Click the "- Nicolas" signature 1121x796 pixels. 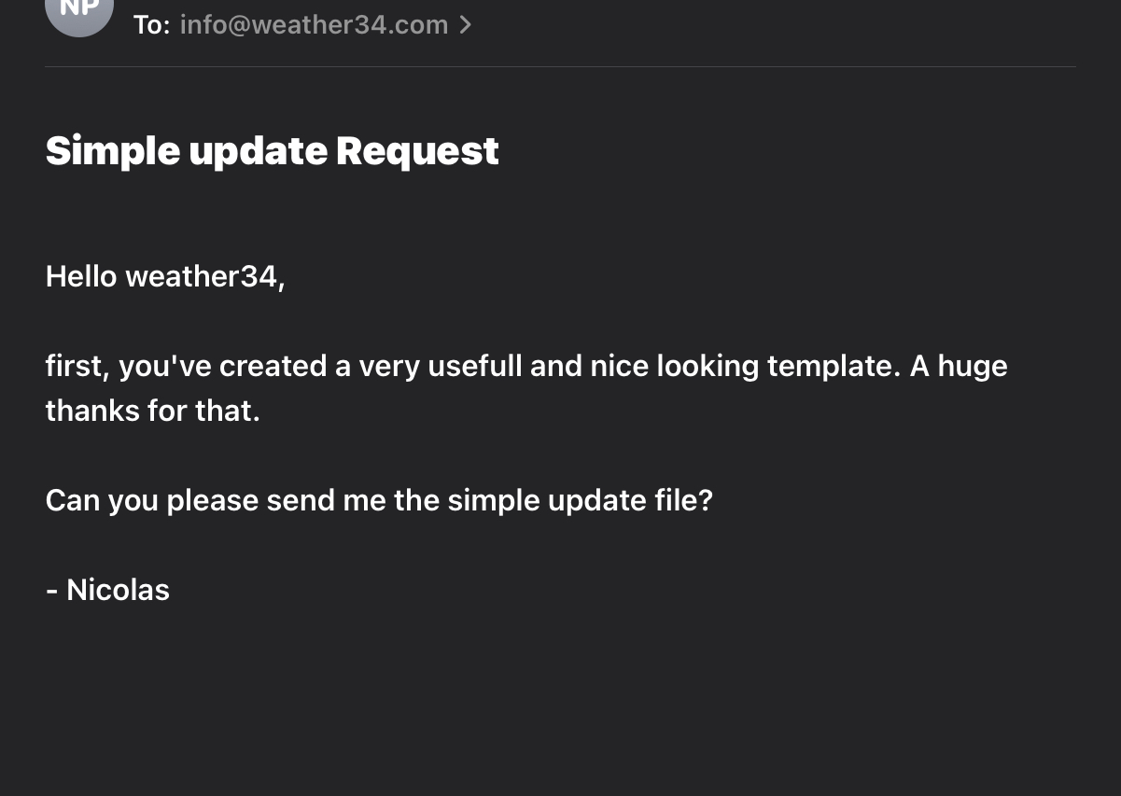point(107,590)
